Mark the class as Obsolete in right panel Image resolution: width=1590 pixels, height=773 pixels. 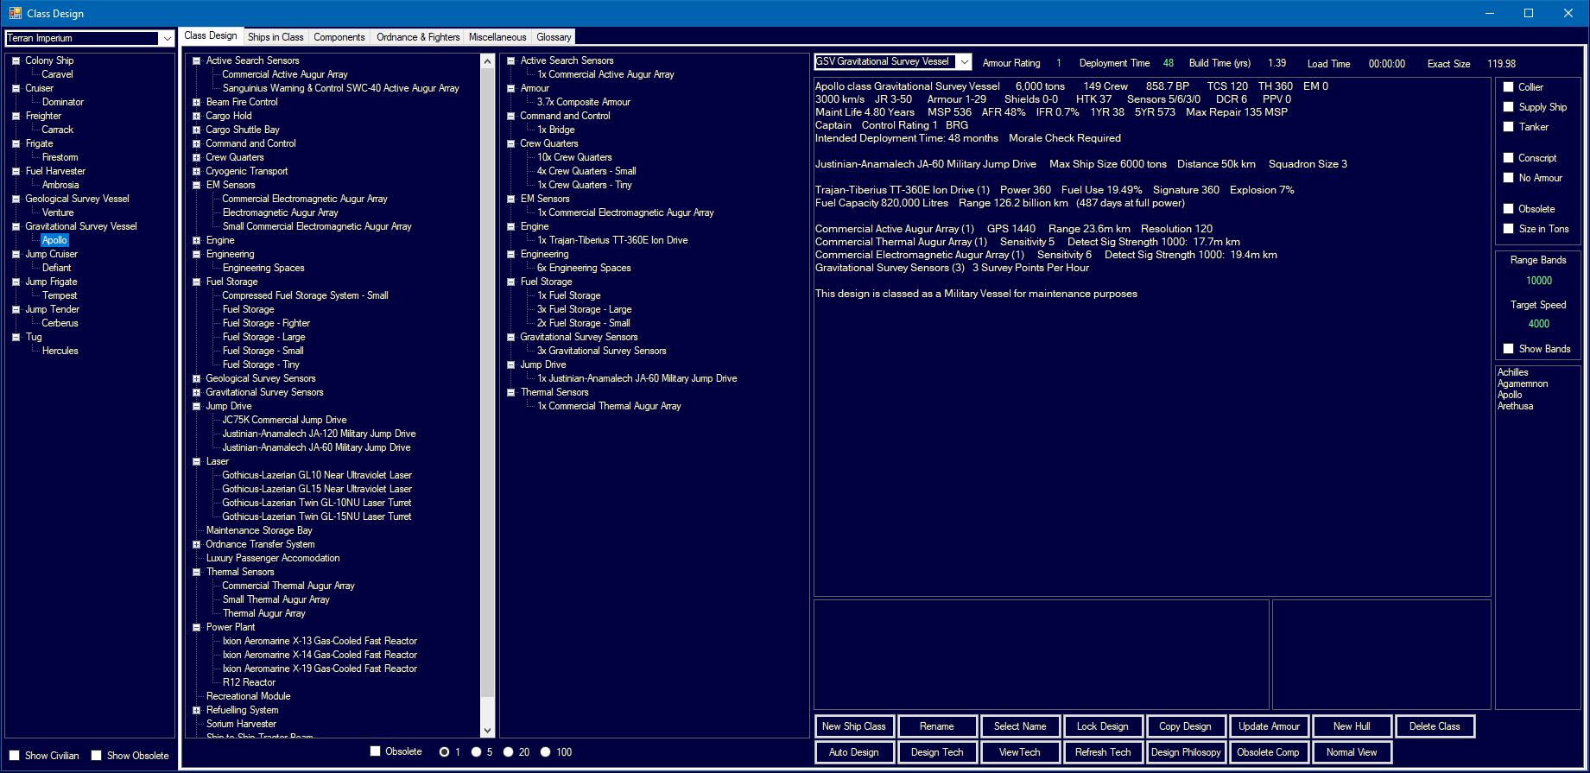pyautogui.click(x=1508, y=209)
